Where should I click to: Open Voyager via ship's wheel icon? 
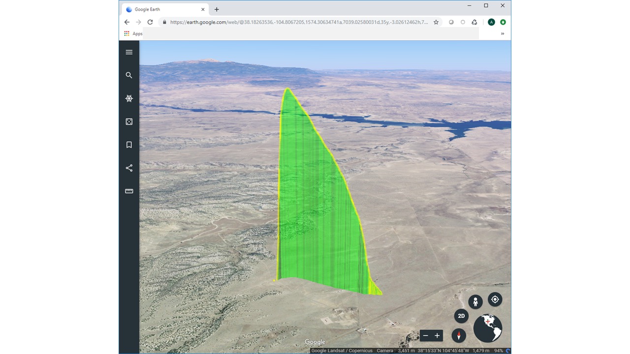pos(129,98)
